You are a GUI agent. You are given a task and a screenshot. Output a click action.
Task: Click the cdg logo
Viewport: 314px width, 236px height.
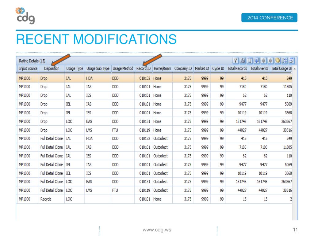[25, 16]
